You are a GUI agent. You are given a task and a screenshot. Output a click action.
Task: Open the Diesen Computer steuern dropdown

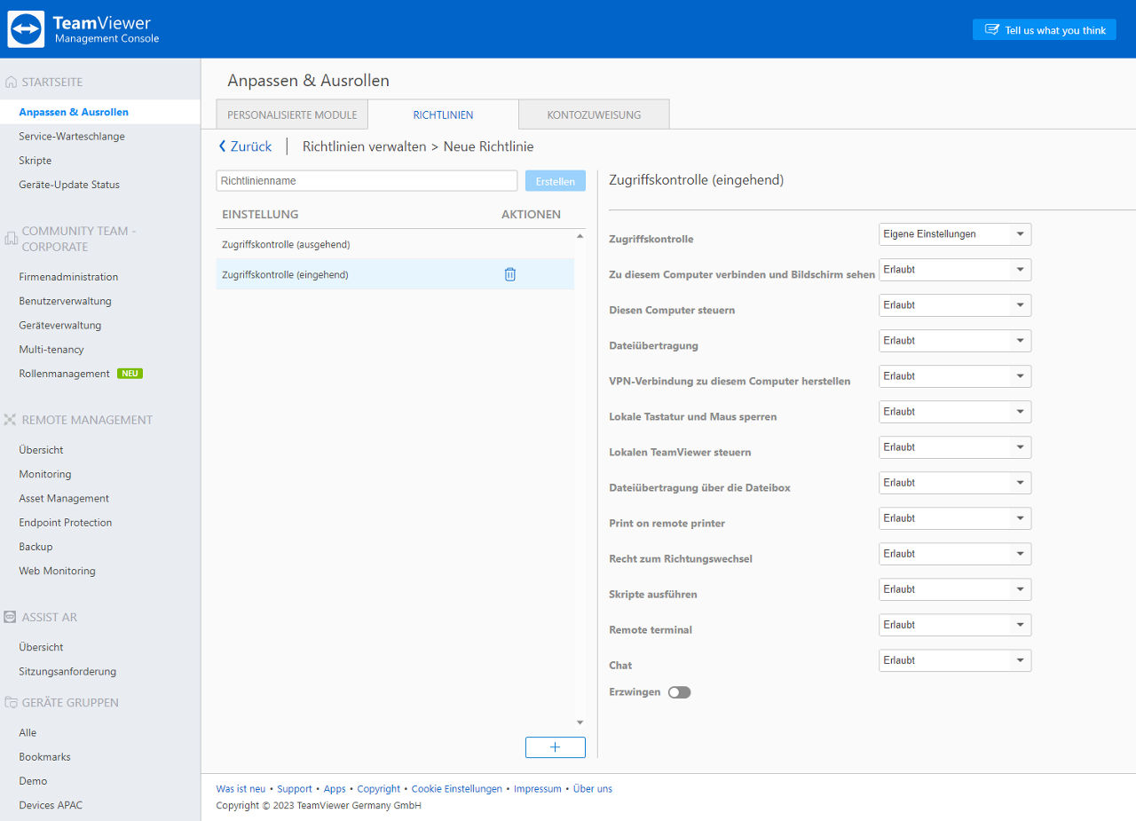(955, 305)
